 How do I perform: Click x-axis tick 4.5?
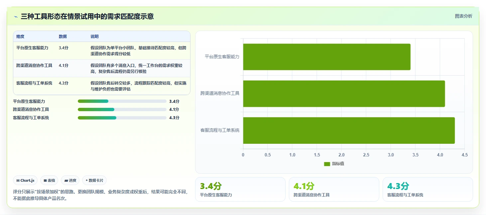[465, 155]
